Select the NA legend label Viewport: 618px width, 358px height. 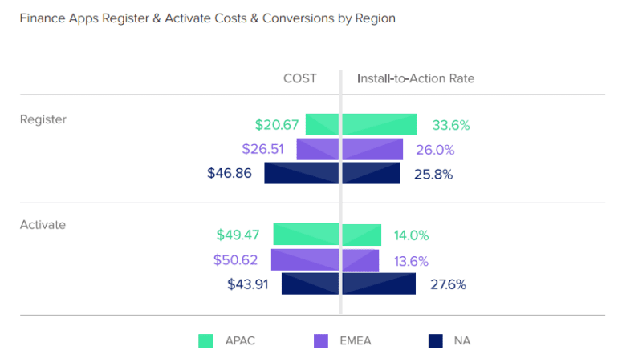coord(462,340)
